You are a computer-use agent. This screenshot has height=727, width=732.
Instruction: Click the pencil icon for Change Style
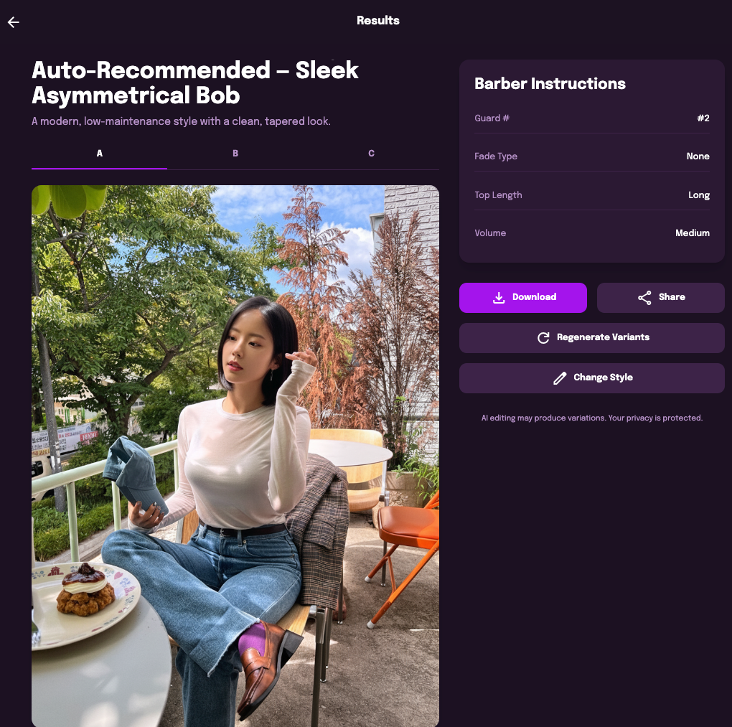pos(560,377)
